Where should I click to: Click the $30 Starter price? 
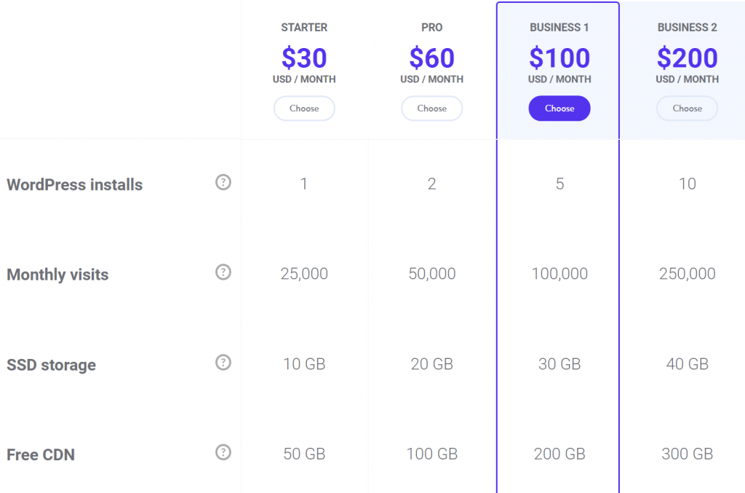(x=304, y=58)
